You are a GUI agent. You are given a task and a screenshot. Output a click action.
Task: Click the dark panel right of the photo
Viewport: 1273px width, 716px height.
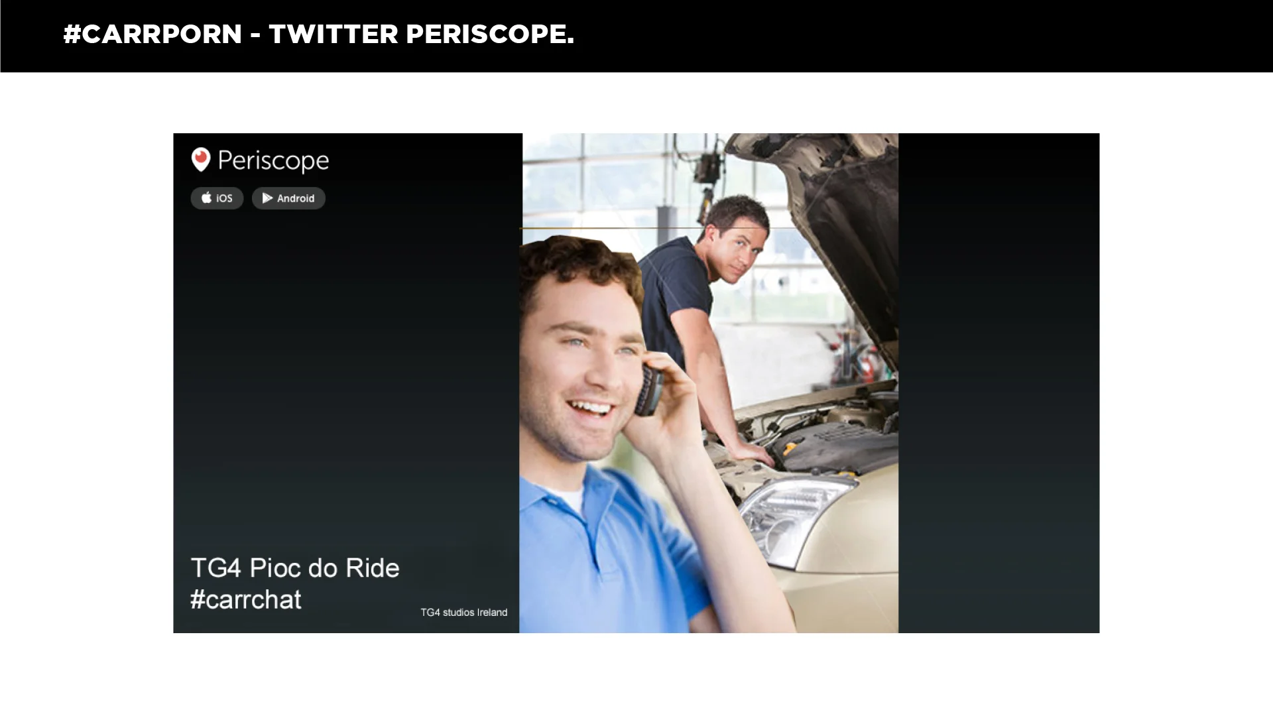point(999,383)
